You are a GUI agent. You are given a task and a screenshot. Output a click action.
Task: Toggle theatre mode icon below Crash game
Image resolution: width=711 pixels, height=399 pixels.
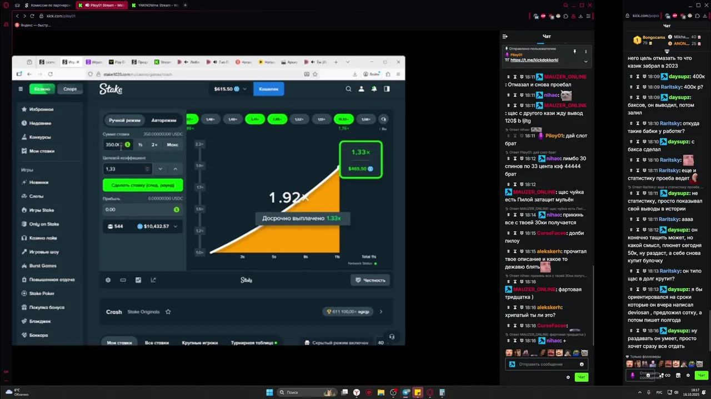click(x=123, y=280)
